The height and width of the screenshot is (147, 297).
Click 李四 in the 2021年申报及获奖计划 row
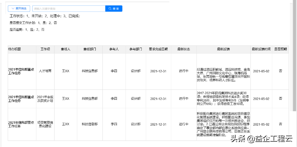pos(114,99)
